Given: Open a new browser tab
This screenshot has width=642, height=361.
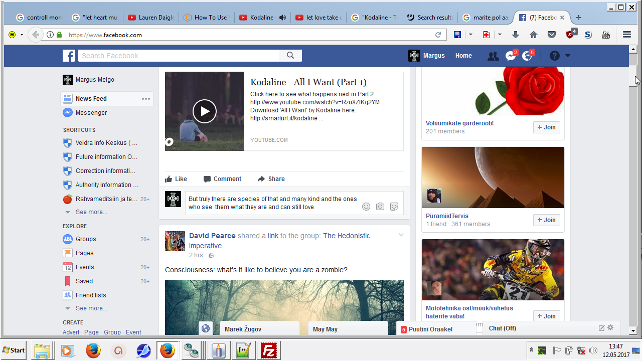Looking at the screenshot, I should coord(579,18).
